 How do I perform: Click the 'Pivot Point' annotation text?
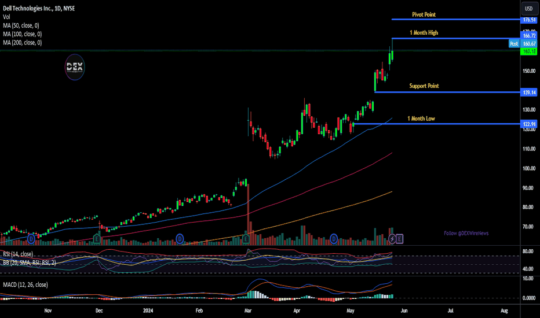(x=424, y=14)
